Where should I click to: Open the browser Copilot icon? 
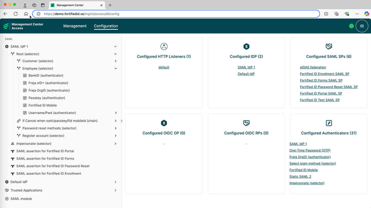(x=366, y=14)
